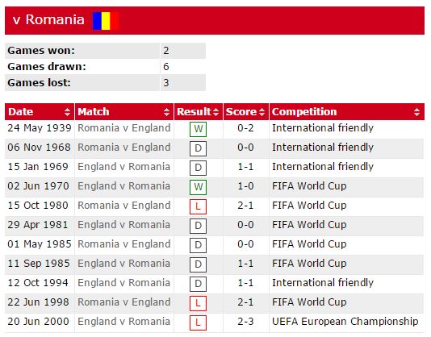The height and width of the screenshot is (337, 431).
Task: Click the L badge for 15 Oct 1980
Action: [x=198, y=206]
